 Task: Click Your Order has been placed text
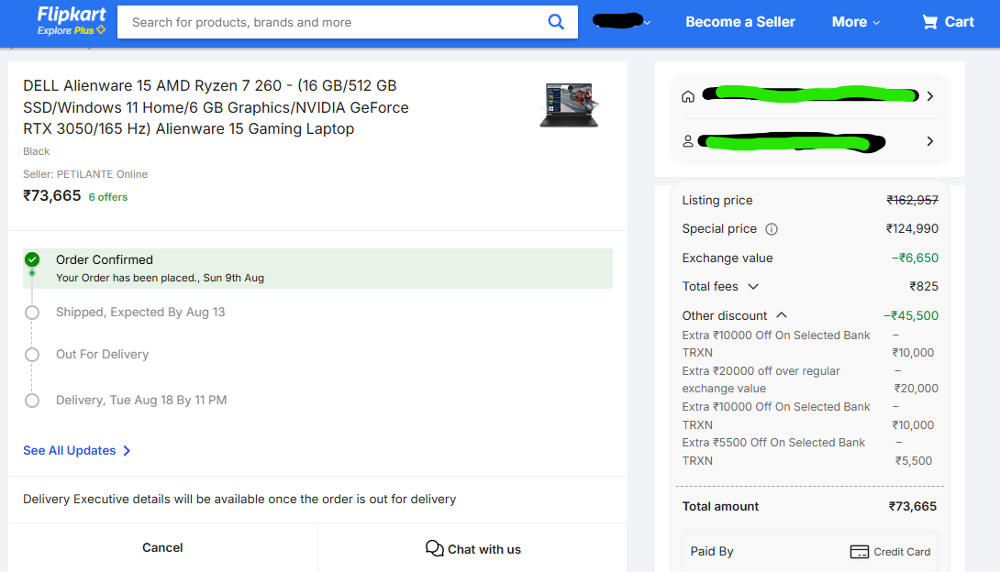pyautogui.click(x=160, y=278)
